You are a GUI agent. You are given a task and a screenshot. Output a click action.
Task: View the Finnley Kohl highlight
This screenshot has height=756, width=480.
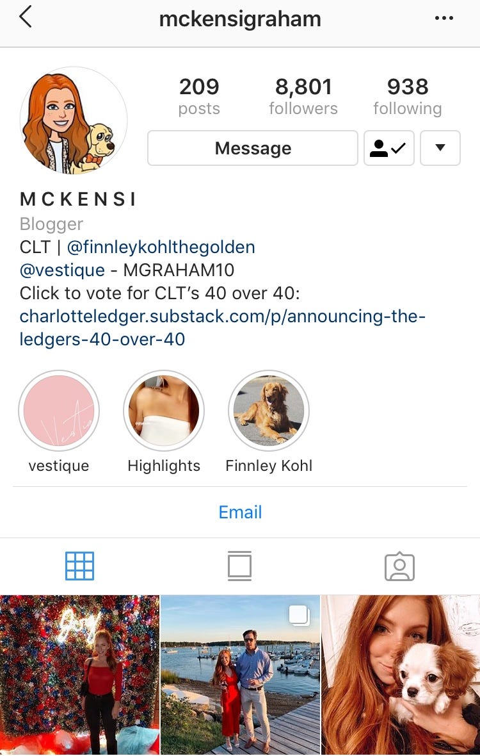269,411
